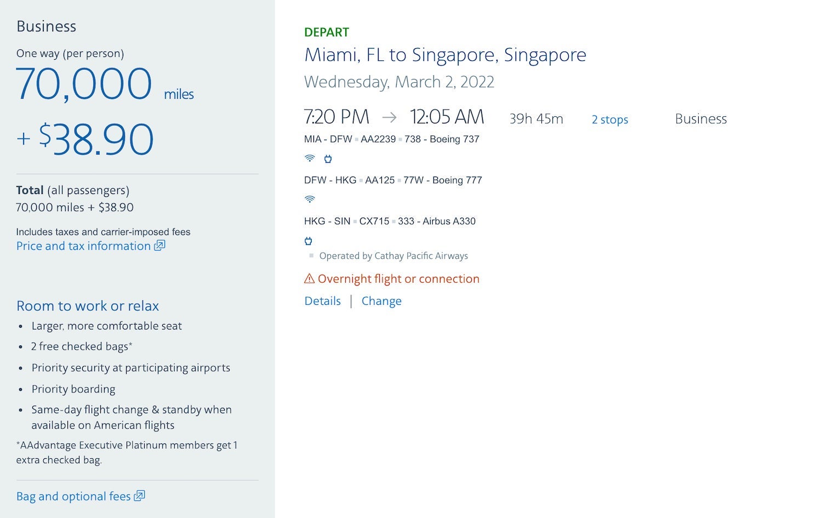Click the overnight flight warning triangle icon

309,278
